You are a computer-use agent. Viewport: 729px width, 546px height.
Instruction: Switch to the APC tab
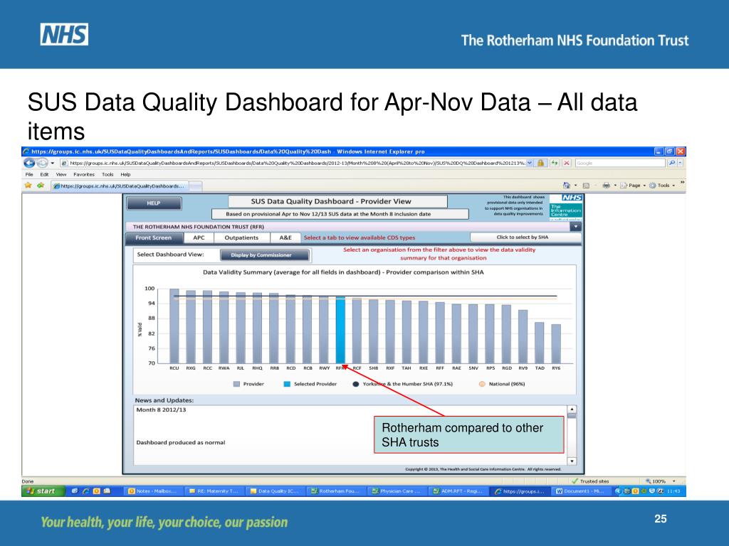[199, 237]
